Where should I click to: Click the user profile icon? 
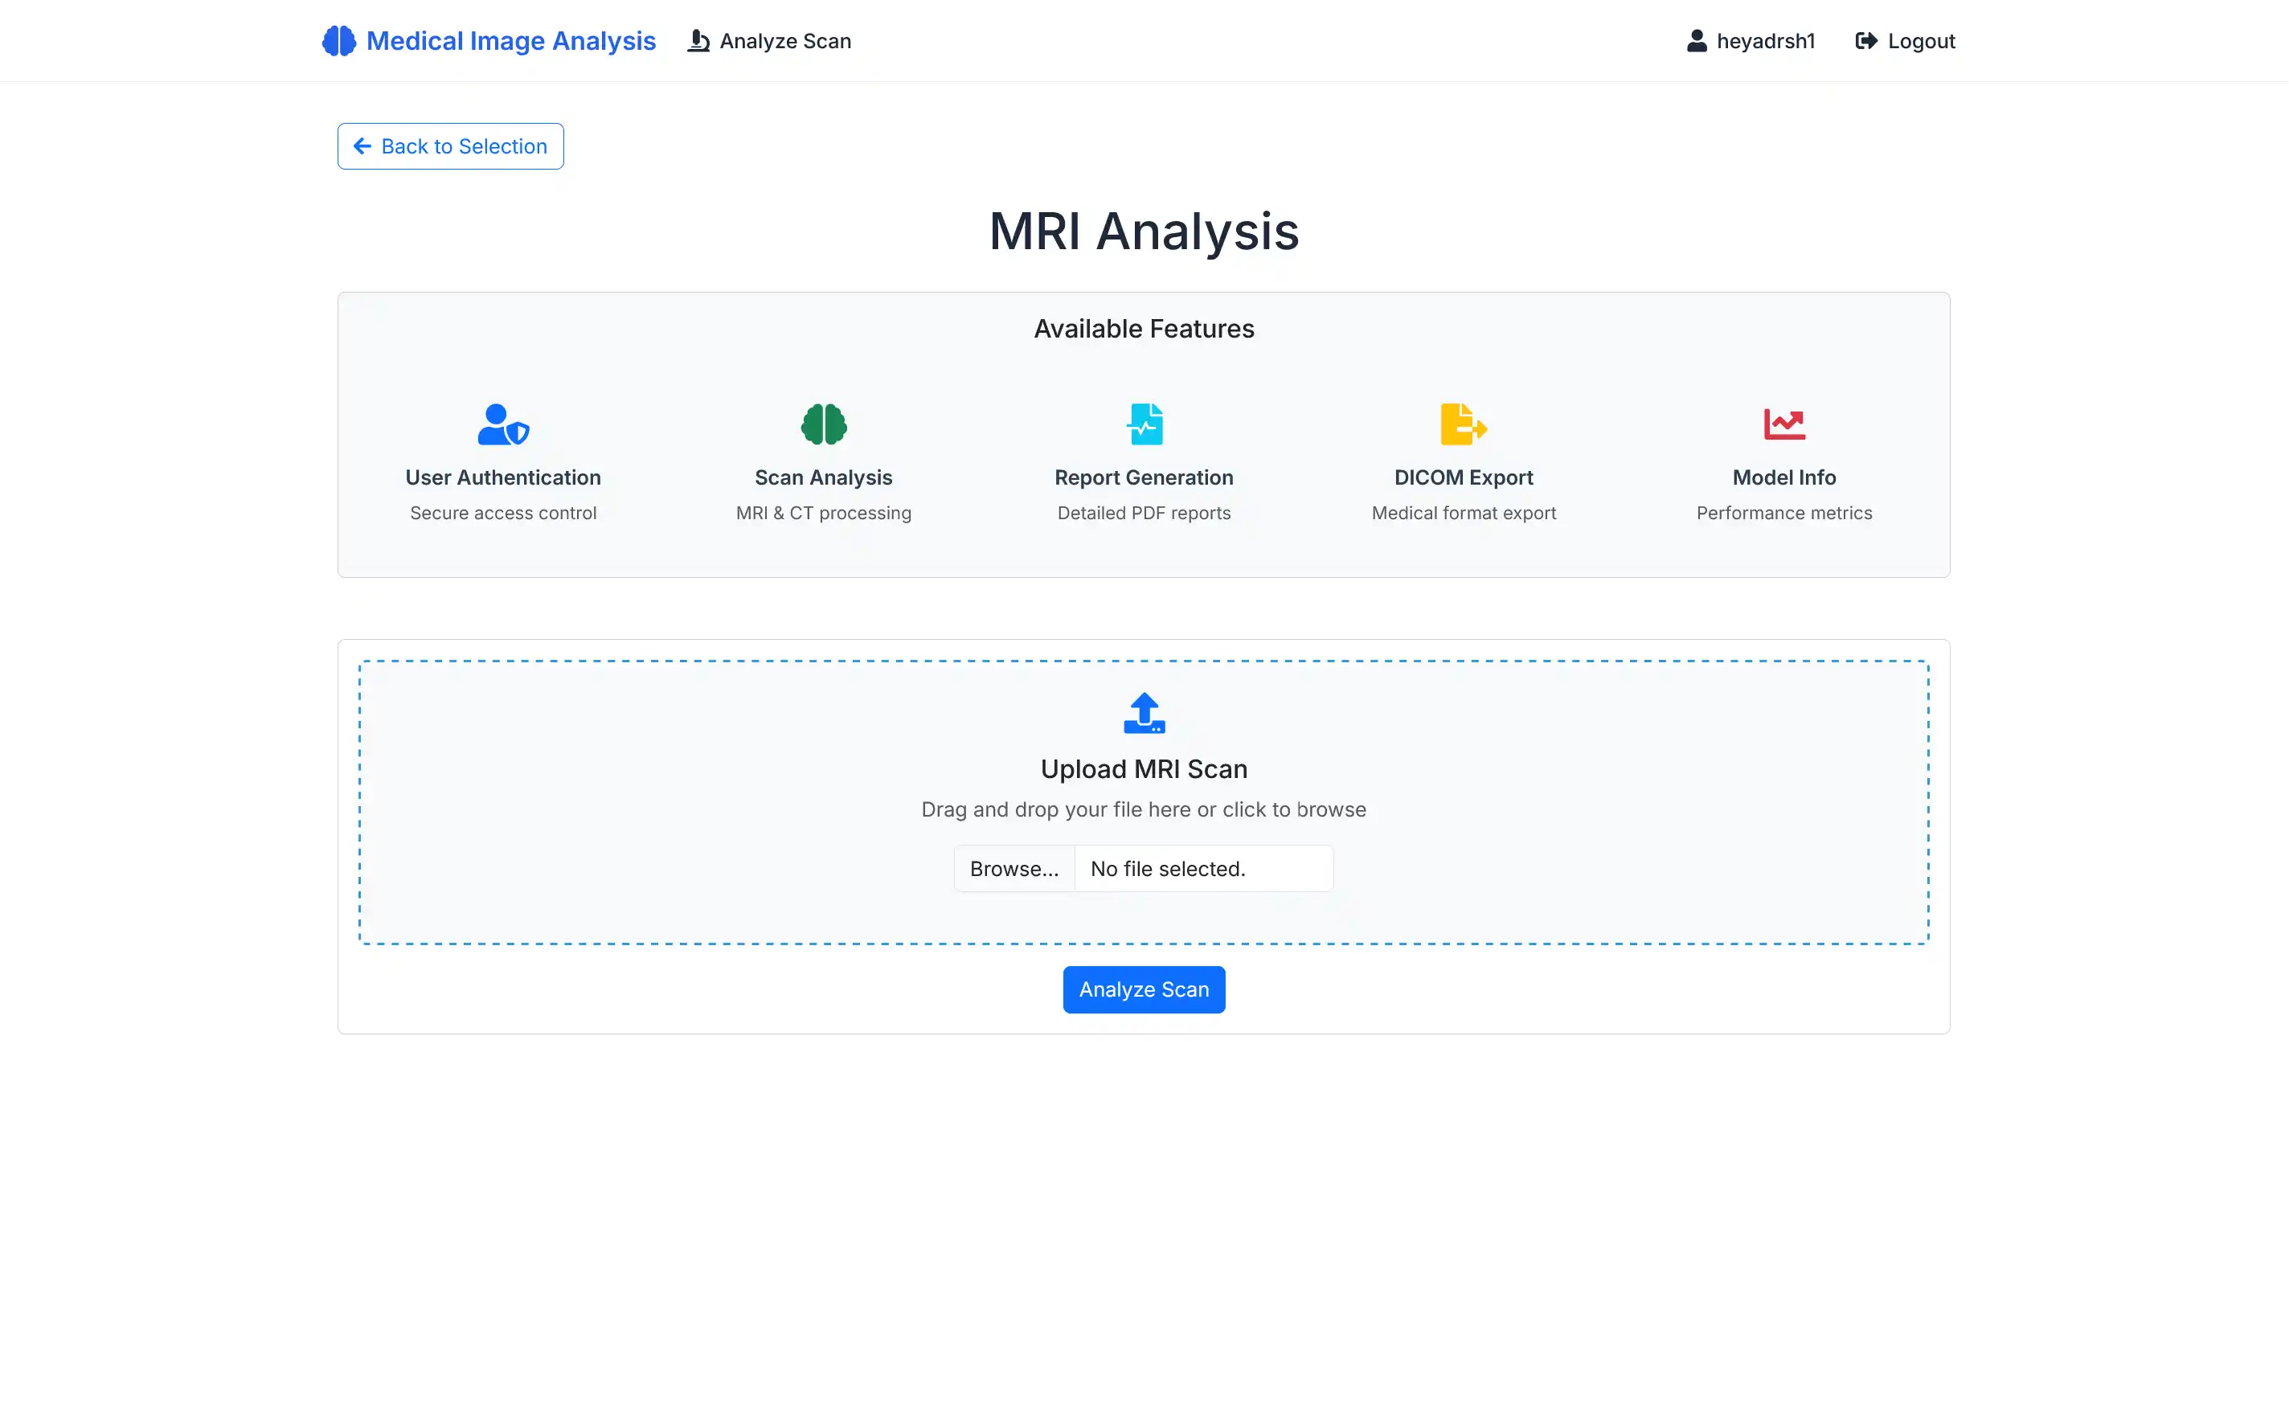tap(1696, 40)
